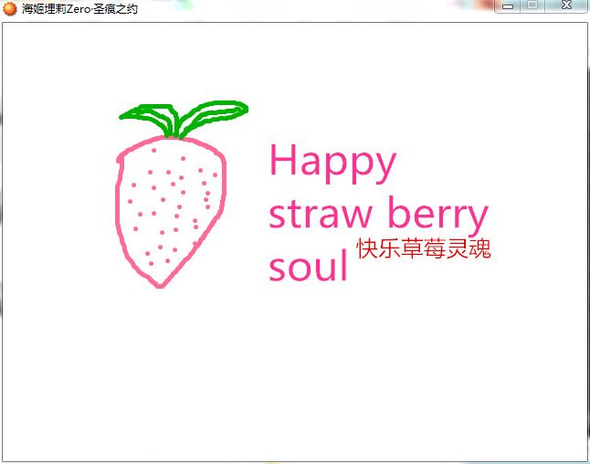The height and width of the screenshot is (464, 590).
Task: Click the word Happy
Action: tap(333, 163)
